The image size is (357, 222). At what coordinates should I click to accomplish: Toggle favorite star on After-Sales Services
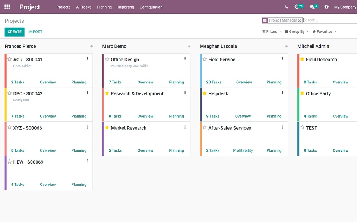click(205, 127)
